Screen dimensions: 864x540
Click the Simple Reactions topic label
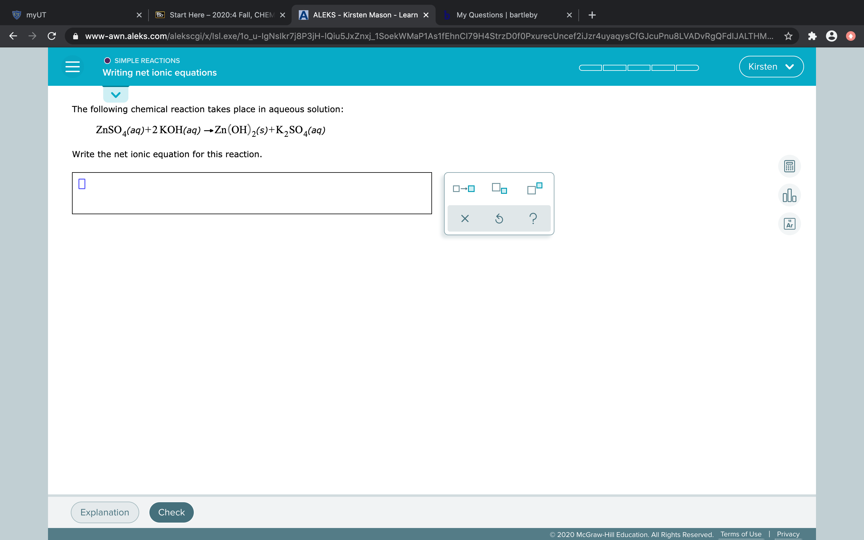point(147,61)
